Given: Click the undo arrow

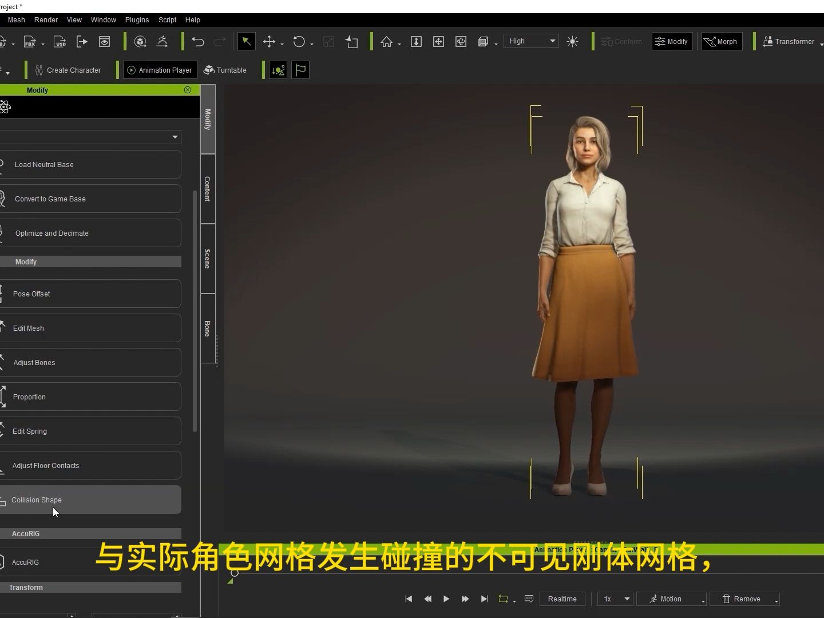Looking at the screenshot, I should tap(198, 42).
